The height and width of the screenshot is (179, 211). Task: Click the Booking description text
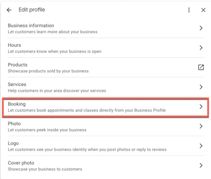pos(87,110)
